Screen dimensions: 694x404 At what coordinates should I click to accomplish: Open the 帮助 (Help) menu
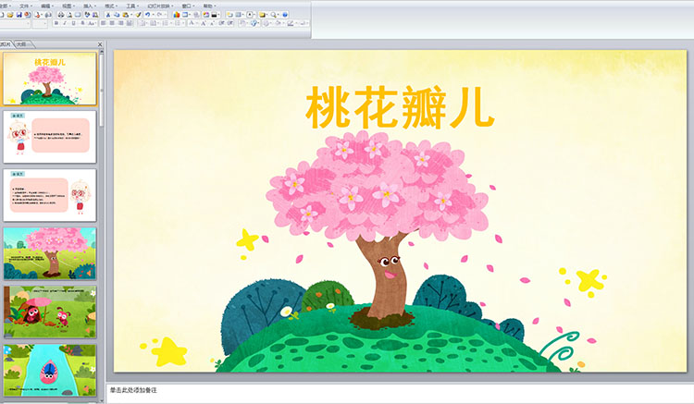209,6
